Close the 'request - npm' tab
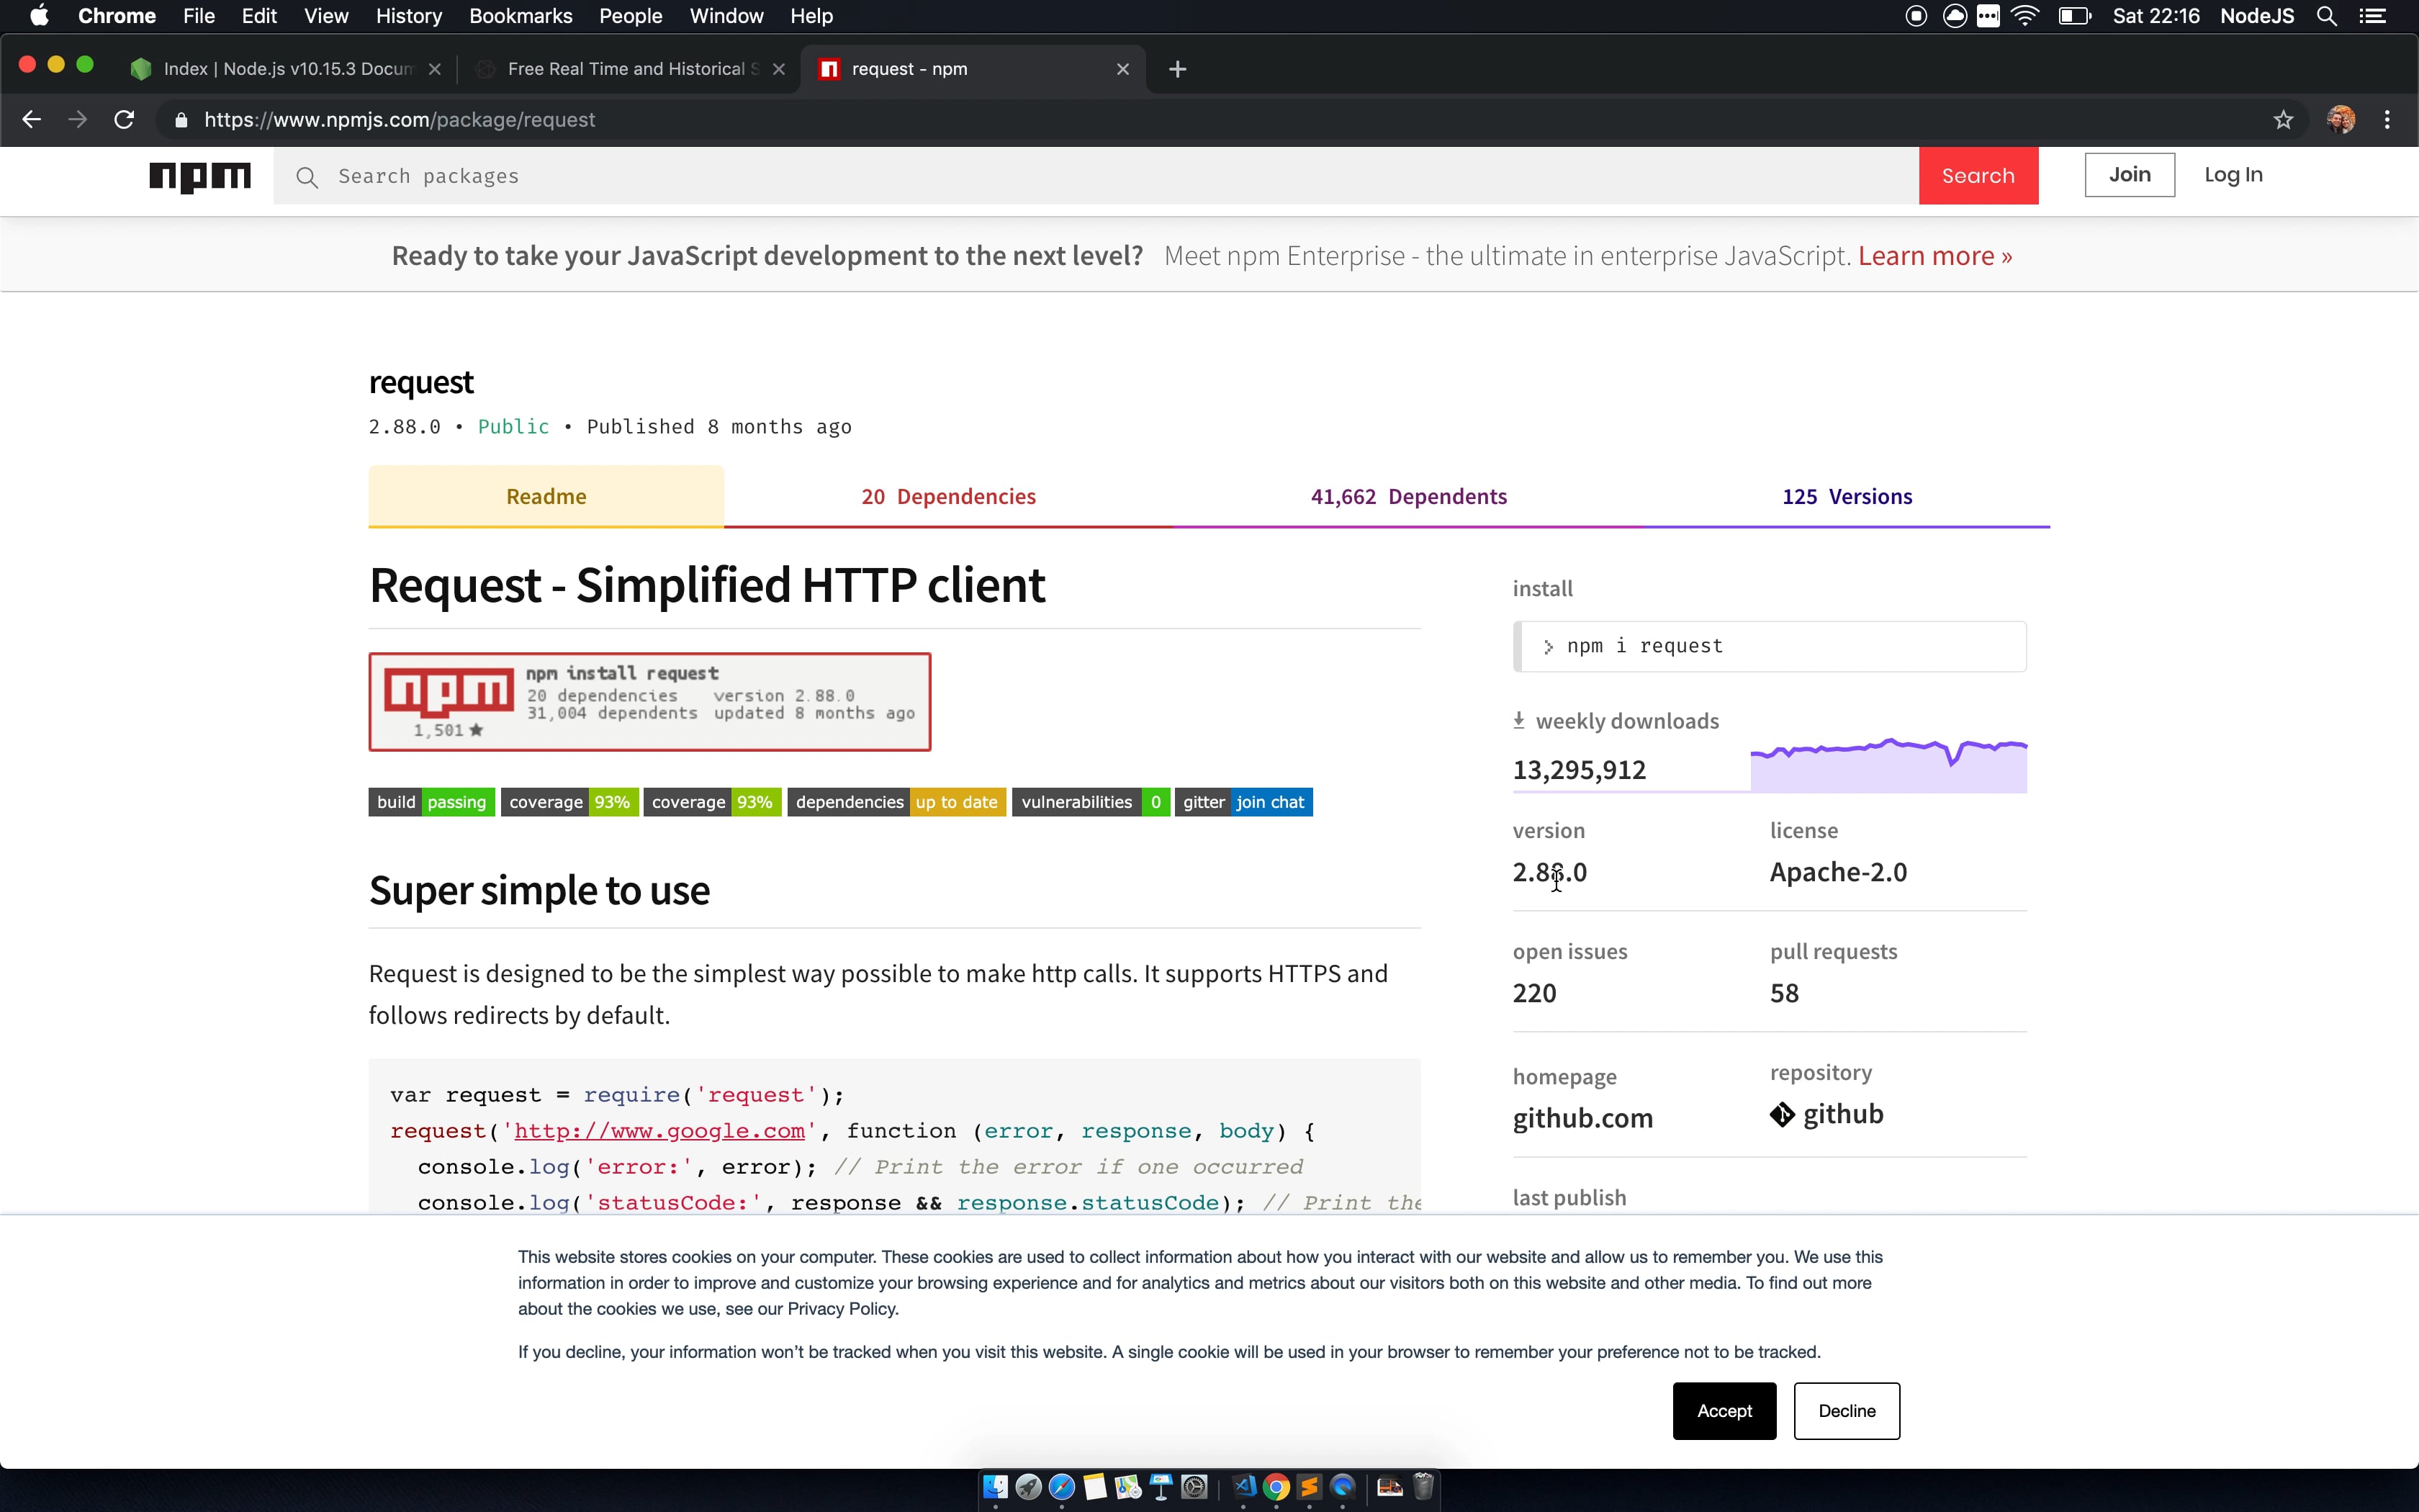The height and width of the screenshot is (1512, 2419). pyautogui.click(x=1122, y=69)
